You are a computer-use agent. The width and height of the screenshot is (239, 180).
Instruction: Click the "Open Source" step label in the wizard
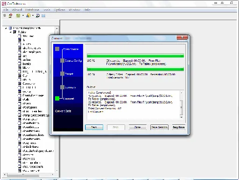click(71, 49)
